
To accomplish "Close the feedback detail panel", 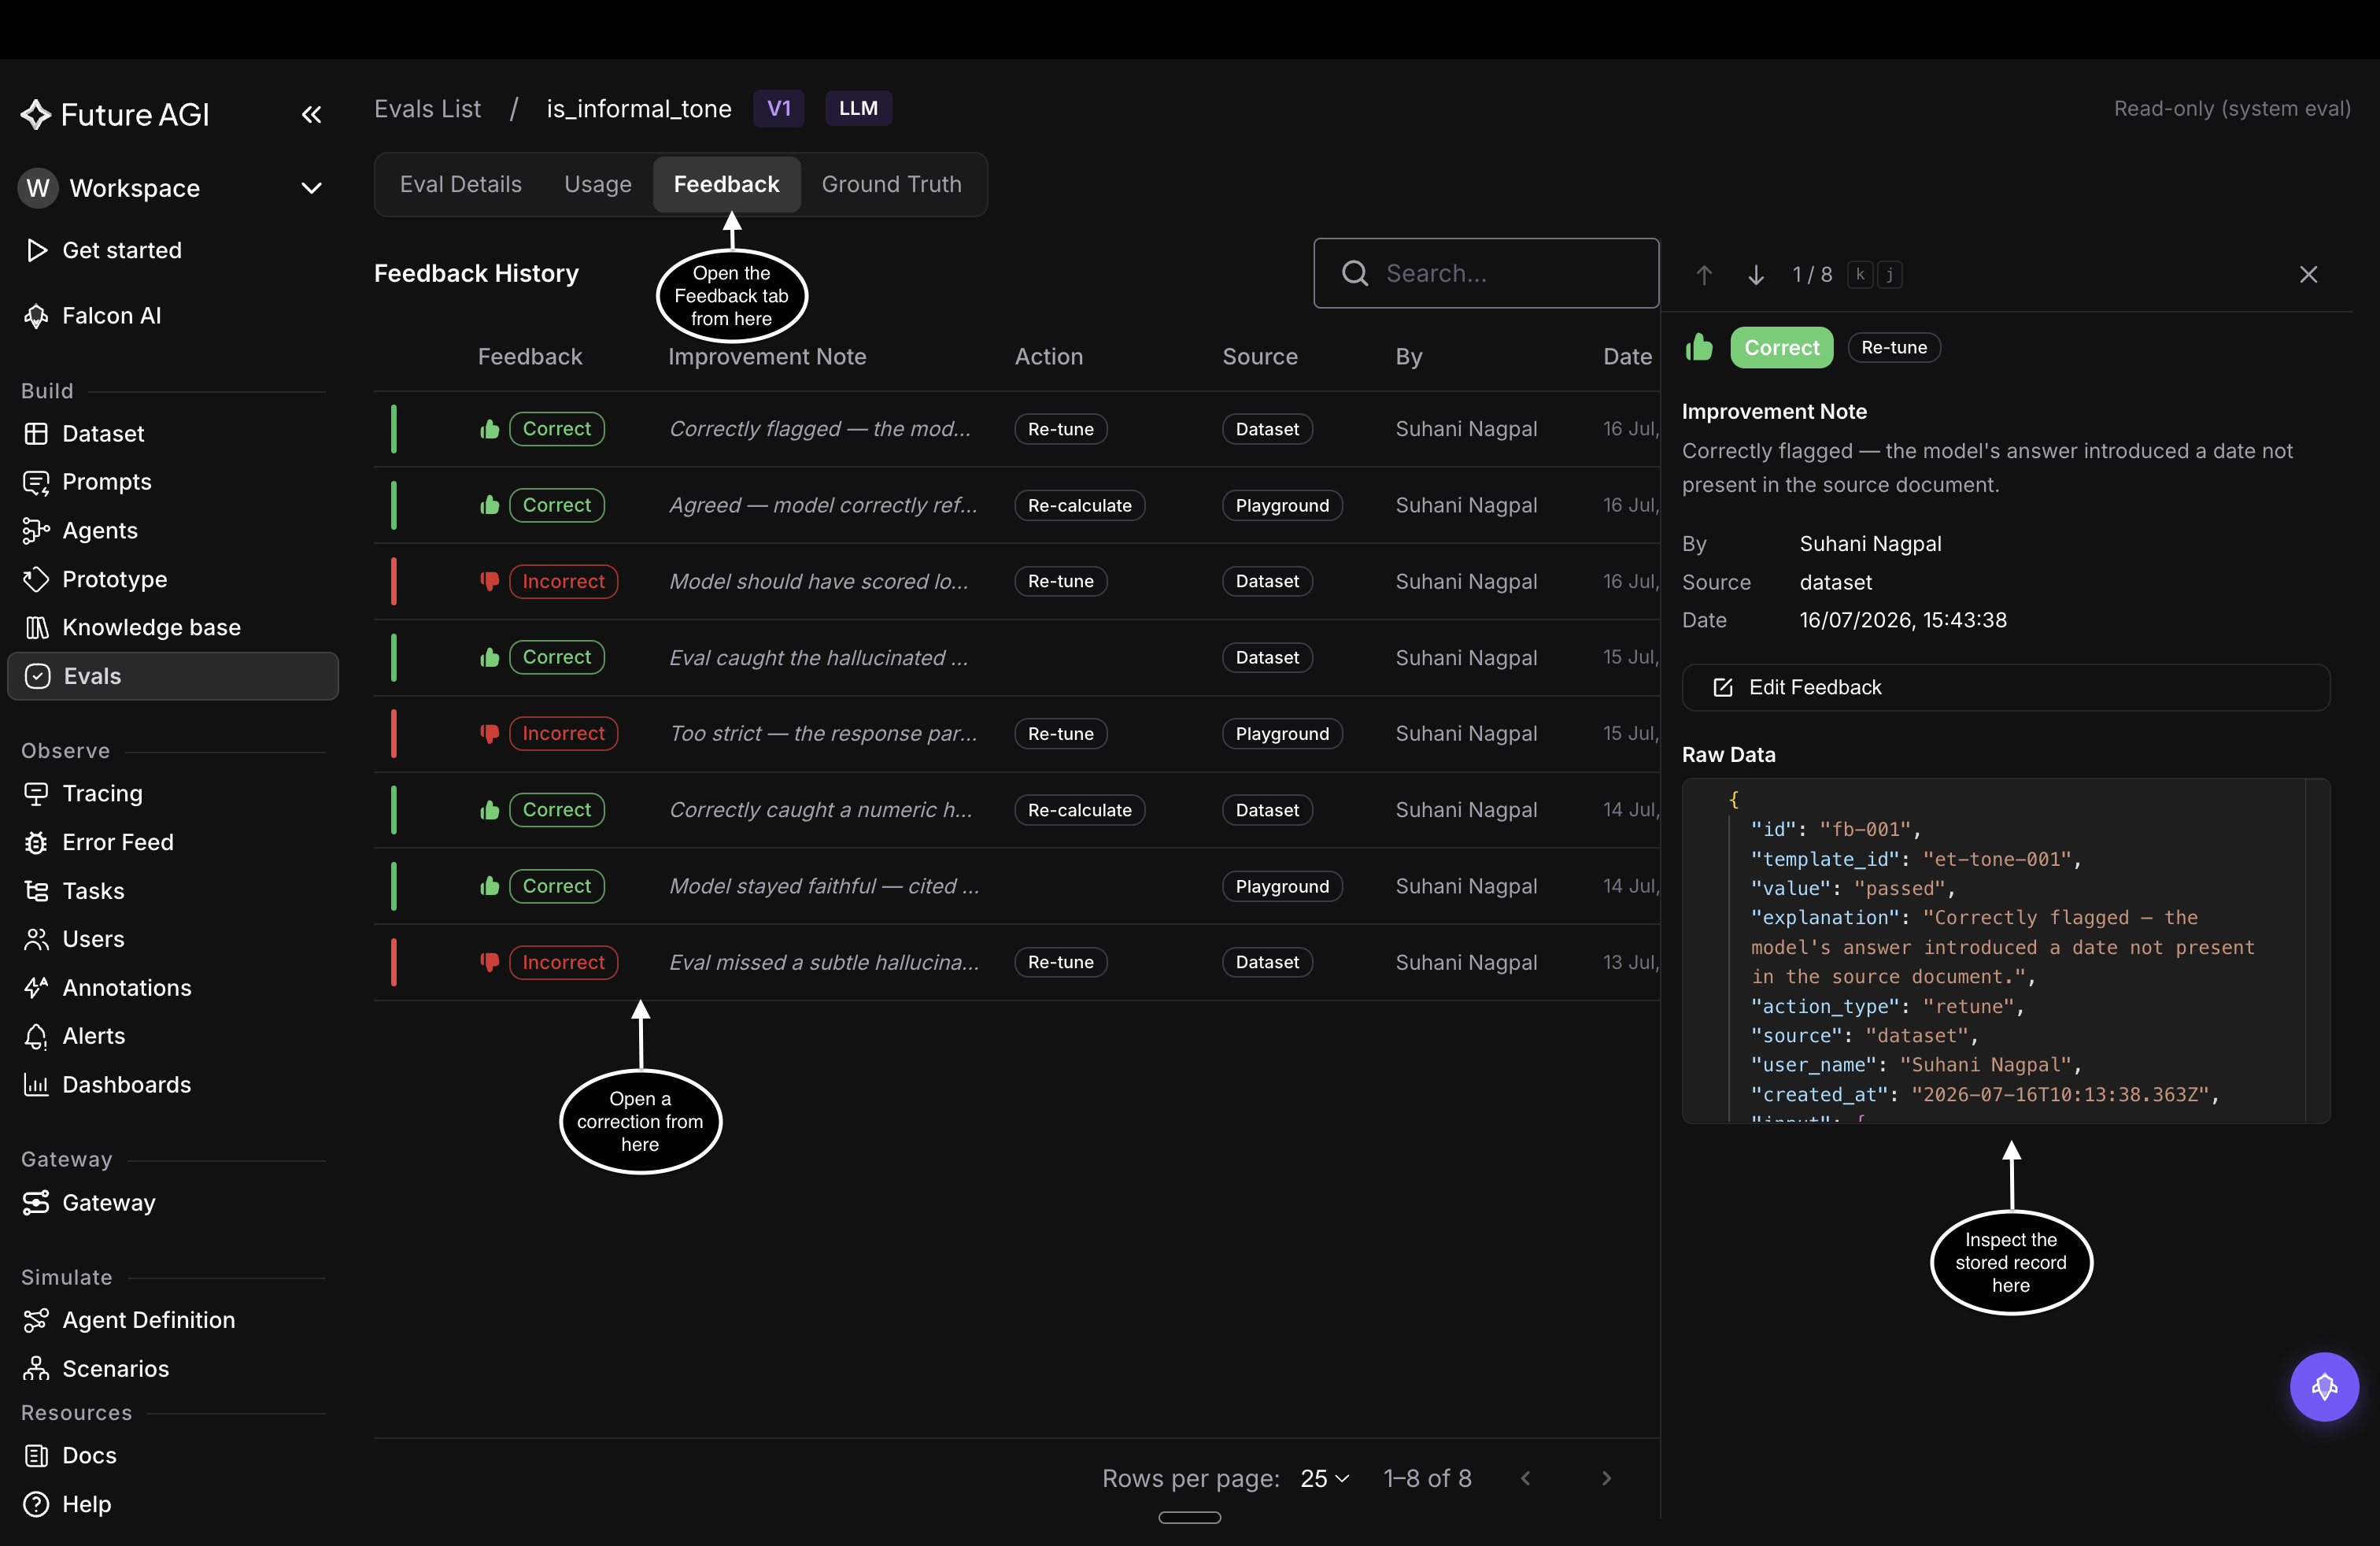I will click(2308, 274).
